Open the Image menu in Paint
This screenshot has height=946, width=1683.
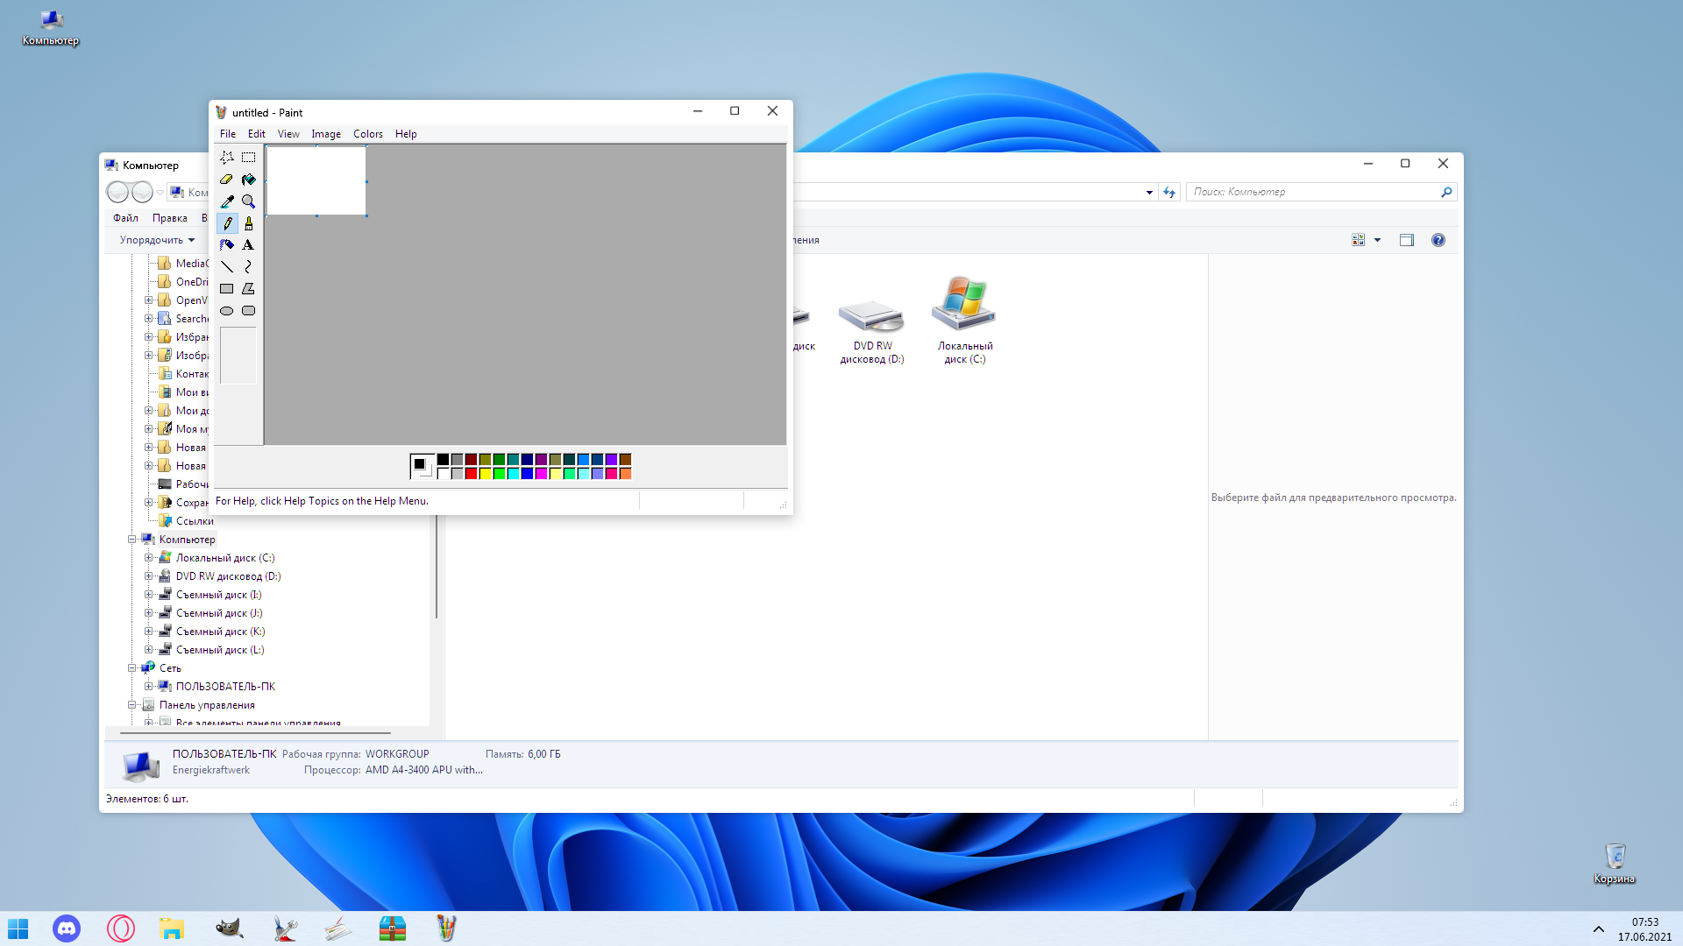325,133
